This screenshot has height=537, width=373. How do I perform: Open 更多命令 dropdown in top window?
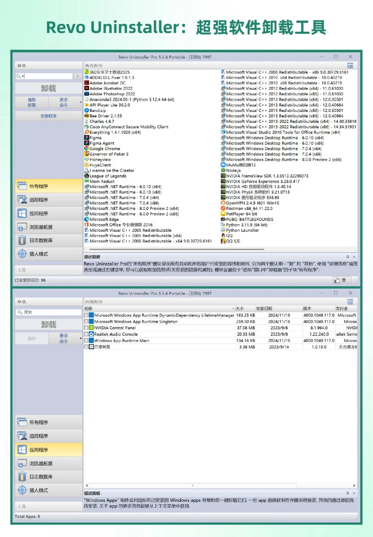66,102
